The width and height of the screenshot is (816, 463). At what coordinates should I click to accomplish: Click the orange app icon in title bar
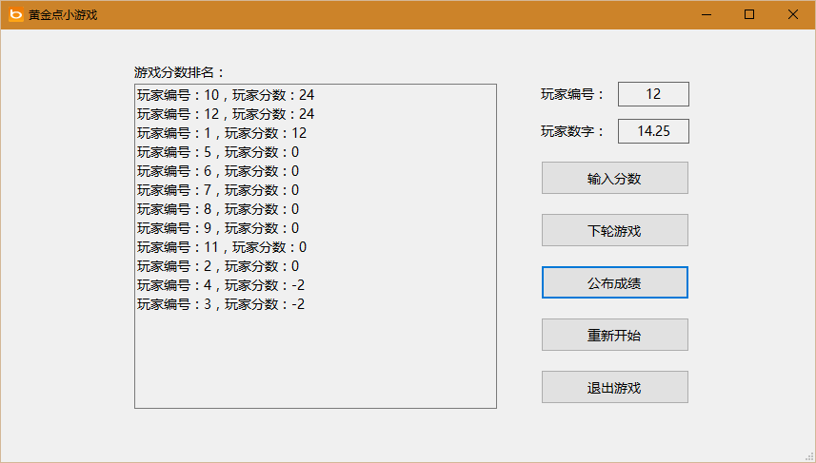pyautogui.click(x=16, y=14)
